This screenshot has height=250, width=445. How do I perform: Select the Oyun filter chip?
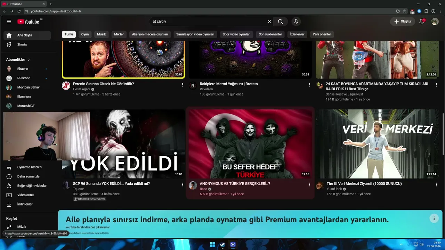click(x=85, y=34)
